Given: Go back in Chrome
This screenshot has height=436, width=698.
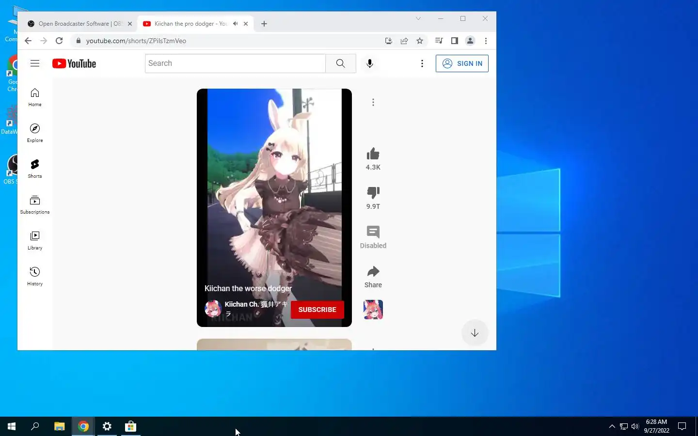Looking at the screenshot, I should [28, 41].
